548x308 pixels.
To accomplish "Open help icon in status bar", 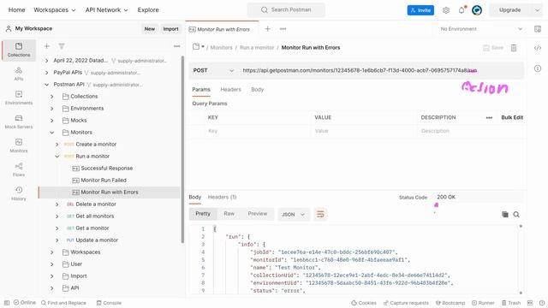I will pyautogui.click(x=542, y=303).
